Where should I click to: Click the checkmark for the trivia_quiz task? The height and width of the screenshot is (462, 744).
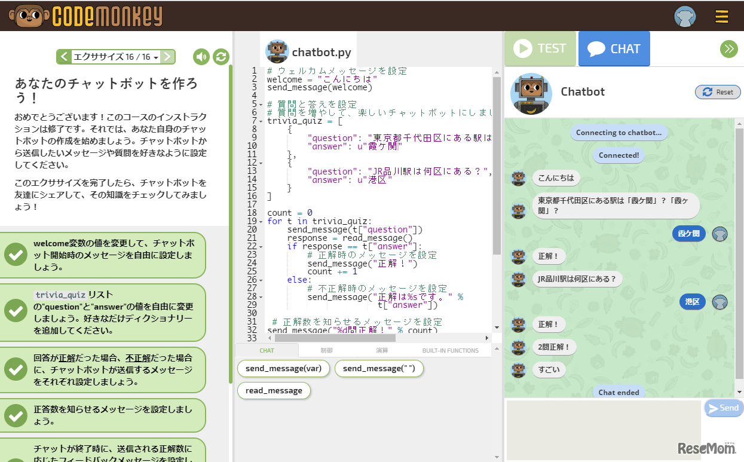tap(15, 310)
